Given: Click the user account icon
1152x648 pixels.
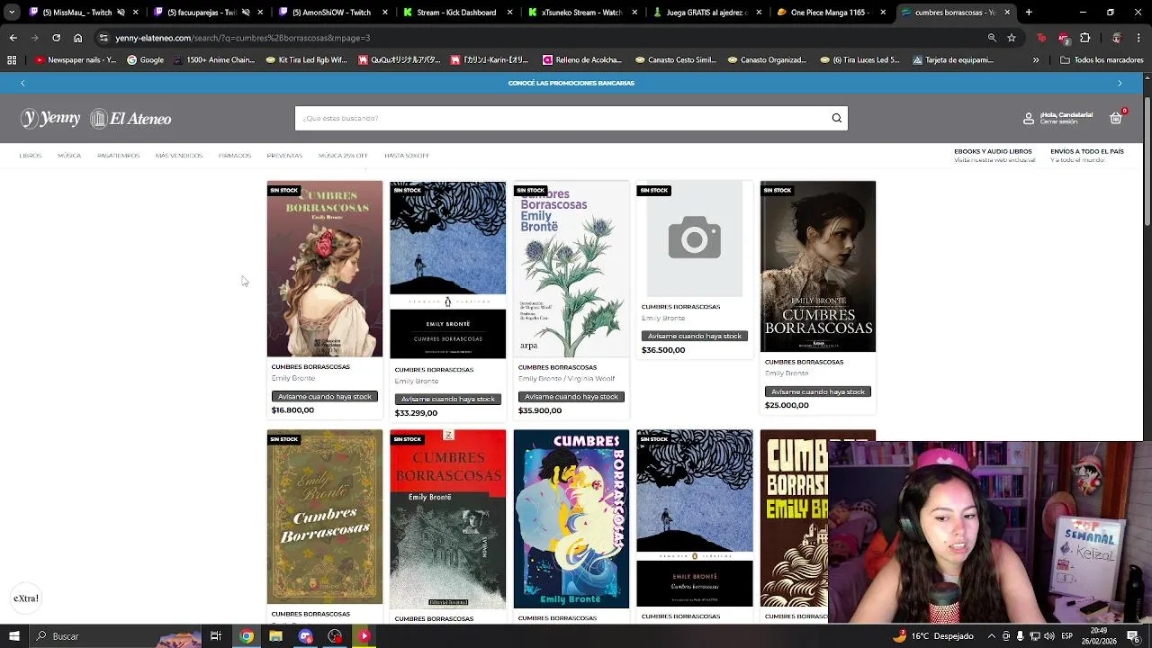Looking at the screenshot, I should (x=1029, y=118).
